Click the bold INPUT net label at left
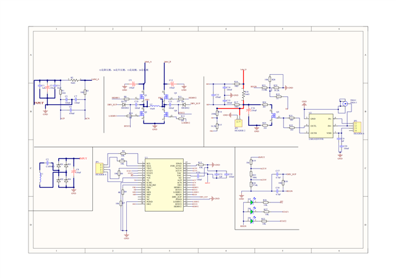The height and width of the screenshot is (279, 396). [x=39, y=103]
